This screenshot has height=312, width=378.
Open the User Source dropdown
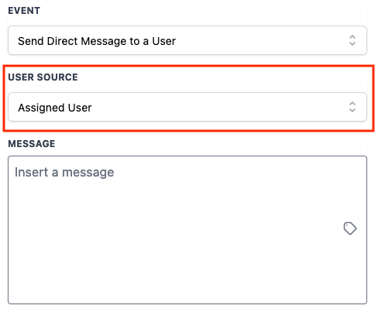187,107
